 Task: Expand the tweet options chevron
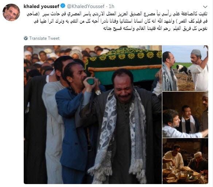(205, 7)
